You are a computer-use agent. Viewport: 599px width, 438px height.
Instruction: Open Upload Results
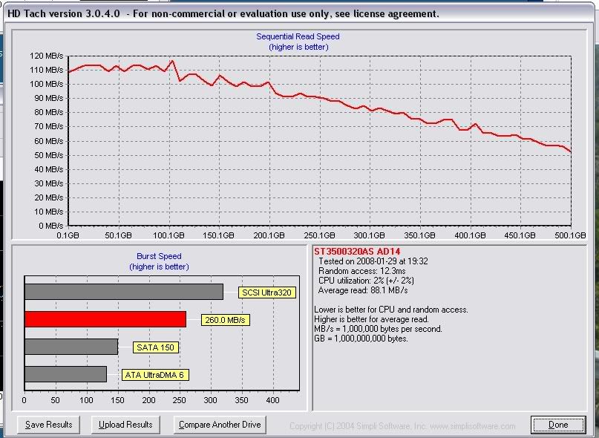coord(125,425)
